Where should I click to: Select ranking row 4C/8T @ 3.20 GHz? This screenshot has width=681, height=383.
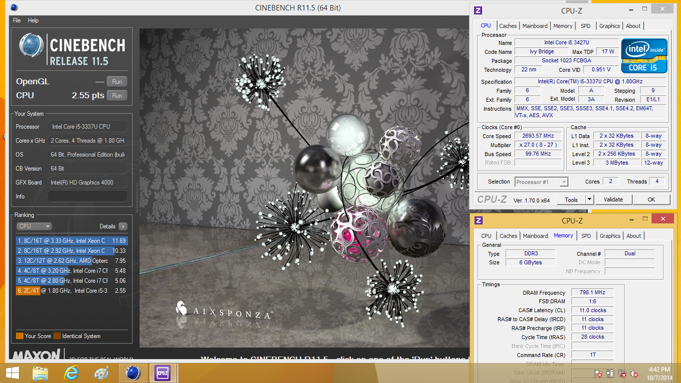[72, 271]
